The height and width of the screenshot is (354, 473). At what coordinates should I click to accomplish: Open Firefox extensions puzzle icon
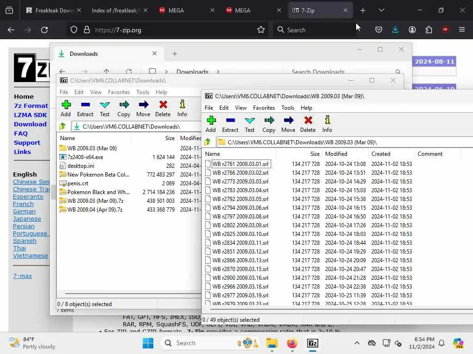pyautogui.click(x=429, y=29)
